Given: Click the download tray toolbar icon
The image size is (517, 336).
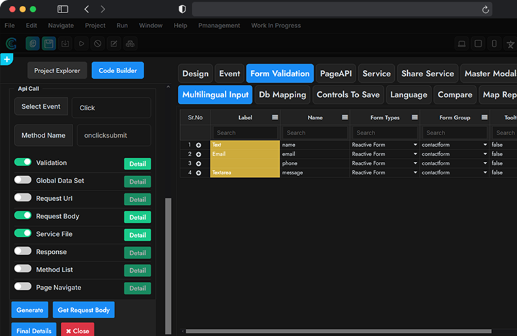Looking at the screenshot, I should [65, 44].
